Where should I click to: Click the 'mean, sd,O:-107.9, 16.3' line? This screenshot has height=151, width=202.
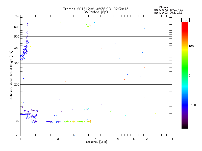tap(168, 10)
